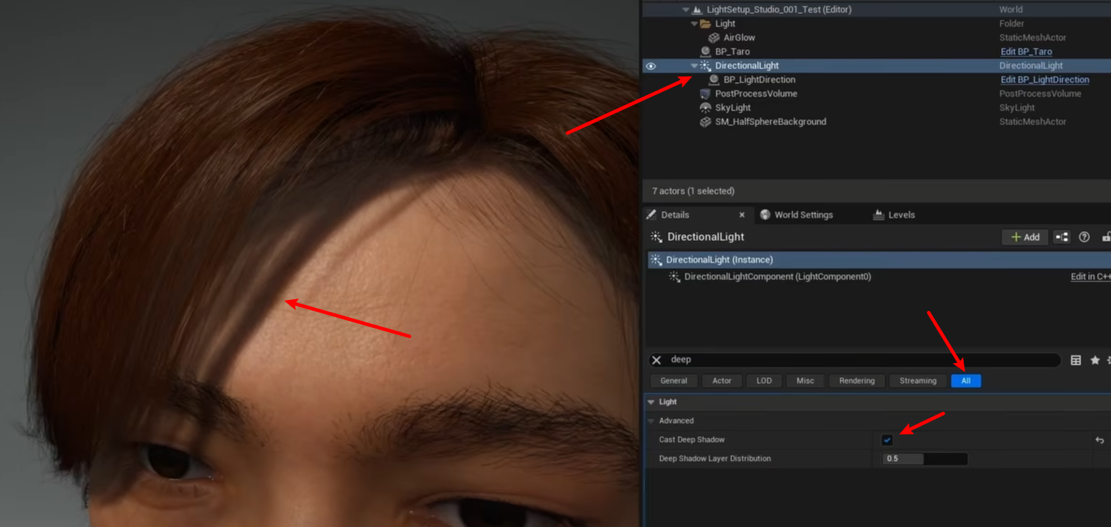Click the sun icon next to DirectionalLightComponent

(674, 277)
